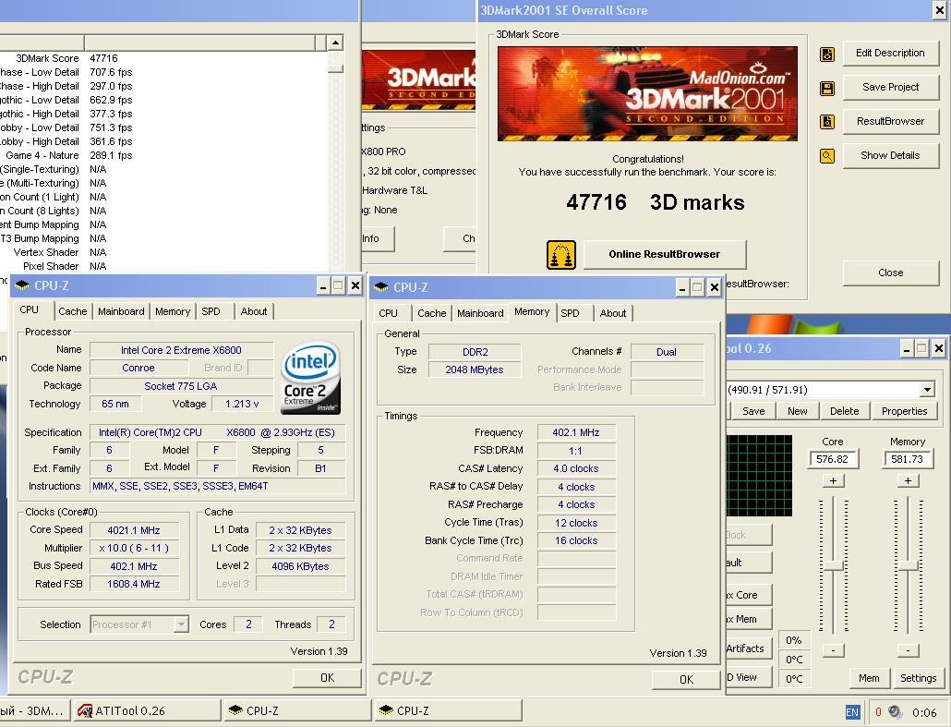Click the memory Frequency value 402.1 MHz

click(576, 432)
